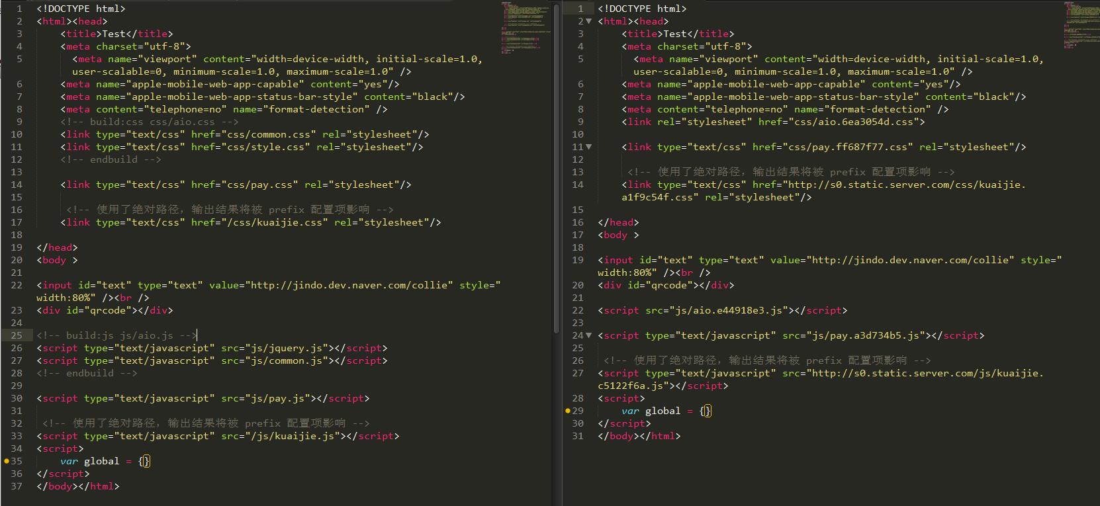The image size is (1100, 506).
Task: Click the 'build:css css/aio.css' comment
Action: pyautogui.click(x=150, y=122)
